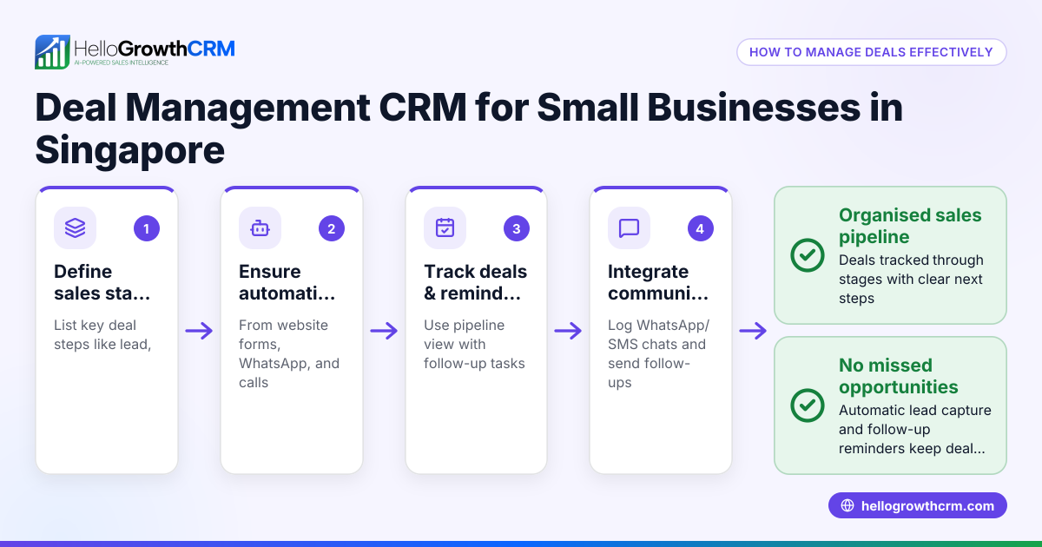Click "Log WhatsApp/SMS chats and send follow-ups" text
The image size is (1042, 547).
click(658, 353)
